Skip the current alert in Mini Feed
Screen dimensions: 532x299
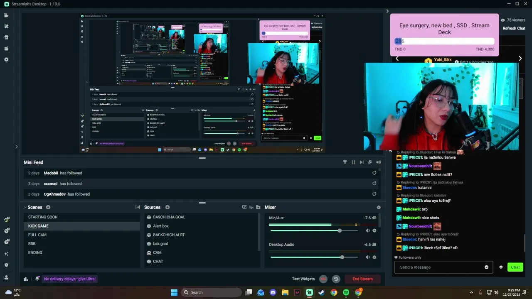(x=362, y=162)
